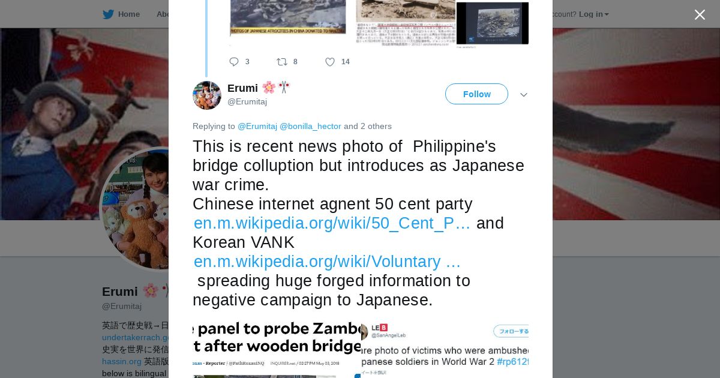The image size is (720, 378).
Task: Open the Voluntary Wikipedia link
Action: 327,262
